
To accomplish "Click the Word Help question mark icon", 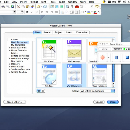I will click(x=97, y=6).
